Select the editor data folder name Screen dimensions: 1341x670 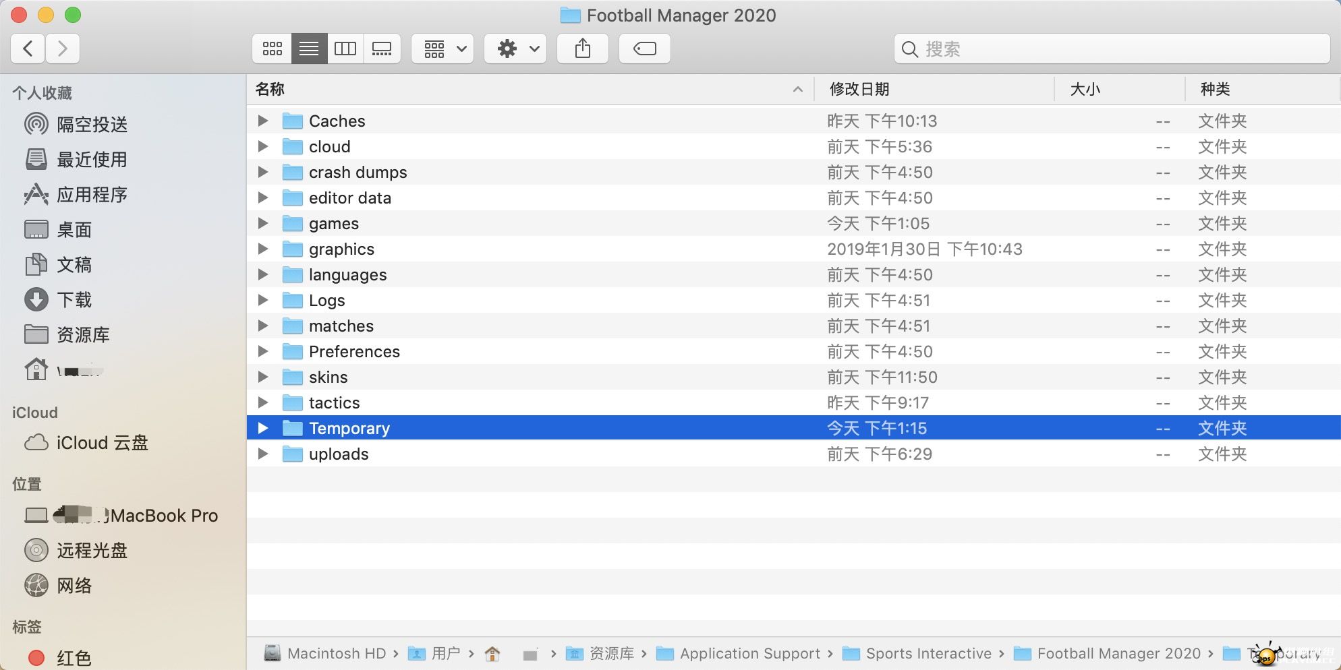pos(350,197)
